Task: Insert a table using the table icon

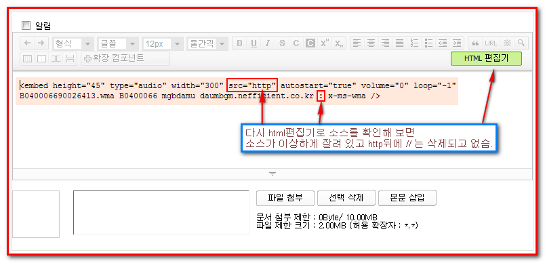Action: click(27, 58)
